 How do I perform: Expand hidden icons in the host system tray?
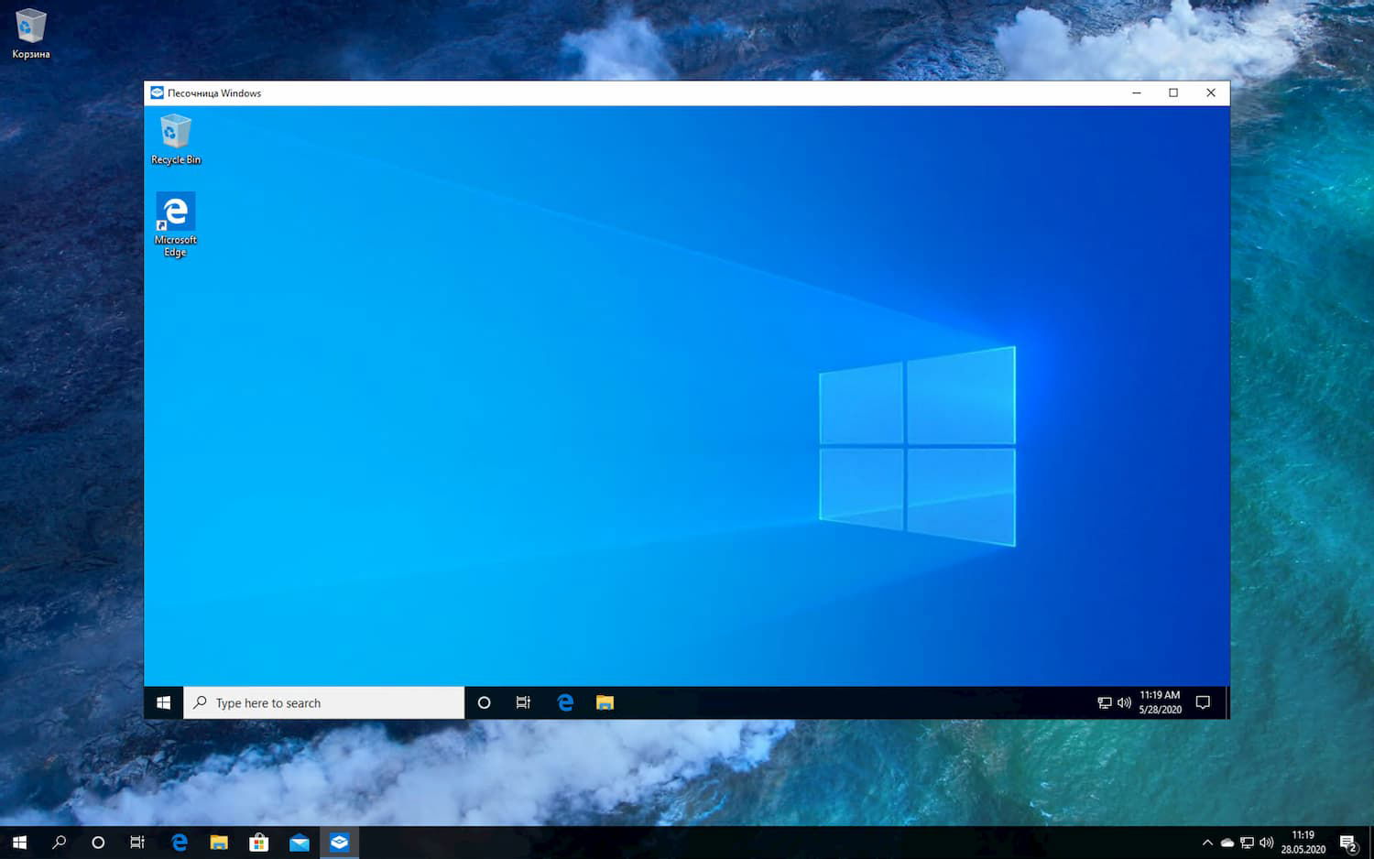tap(1207, 842)
